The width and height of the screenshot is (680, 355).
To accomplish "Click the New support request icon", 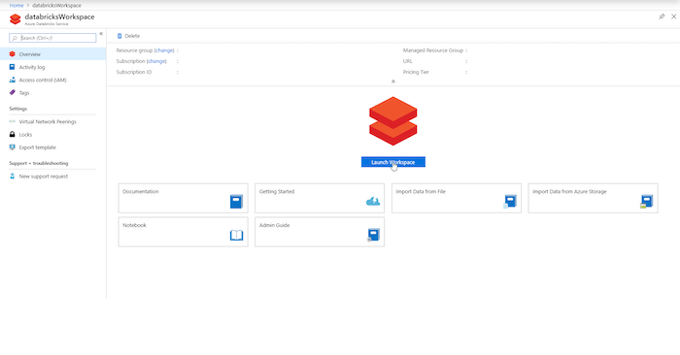I will point(12,177).
